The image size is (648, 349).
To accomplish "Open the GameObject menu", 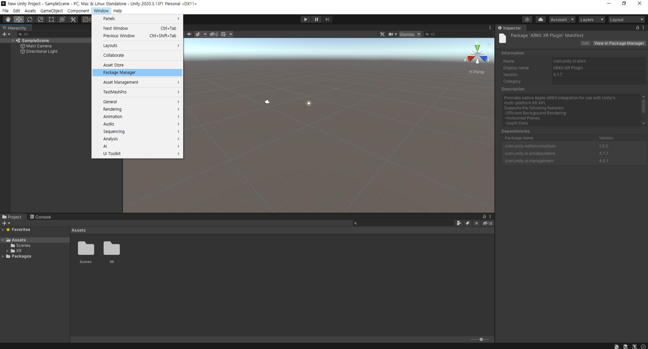I will [51, 11].
